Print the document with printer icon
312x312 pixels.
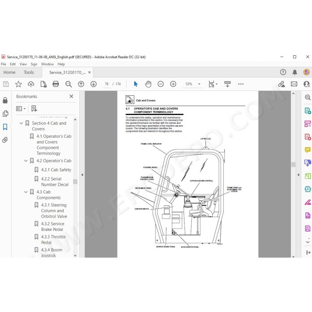56,84
